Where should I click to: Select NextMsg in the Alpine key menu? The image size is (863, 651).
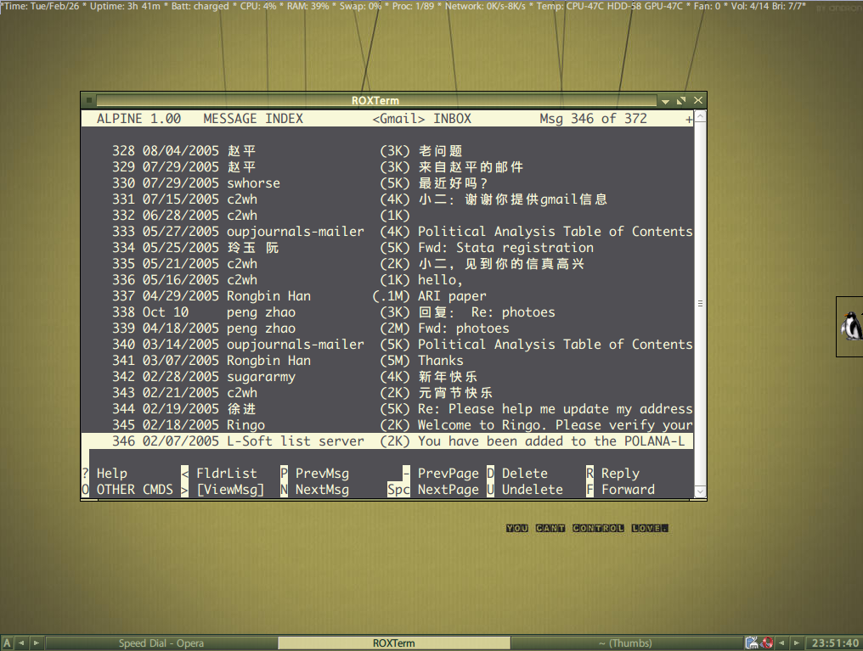322,490
